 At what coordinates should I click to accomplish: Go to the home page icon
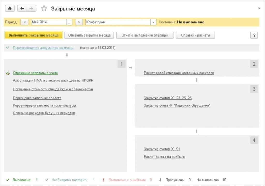10,8
